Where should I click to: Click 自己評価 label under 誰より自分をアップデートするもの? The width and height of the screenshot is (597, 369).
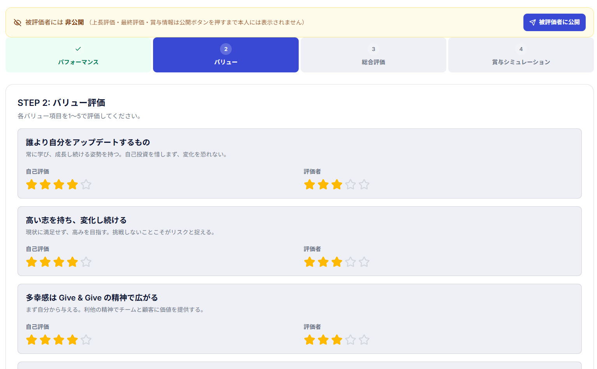pyautogui.click(x=37, y=172)
